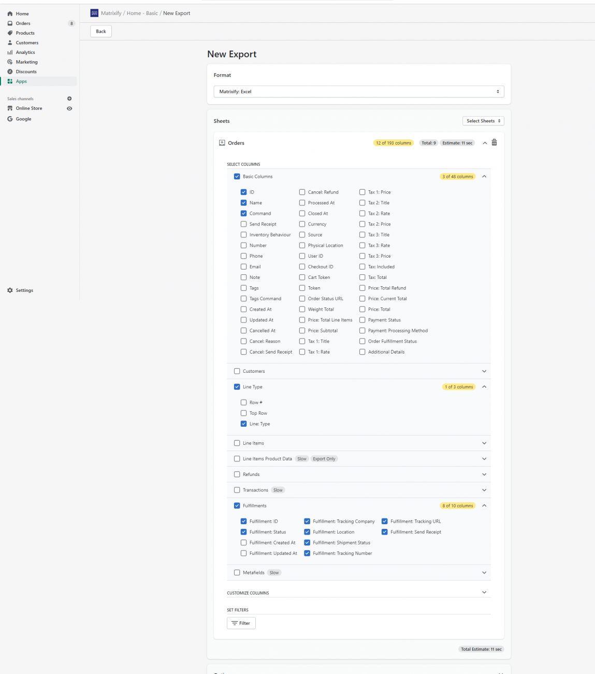Add a sales channel with the plus icon
Viewport: 595px width, 674px height.
pos(69,99)
